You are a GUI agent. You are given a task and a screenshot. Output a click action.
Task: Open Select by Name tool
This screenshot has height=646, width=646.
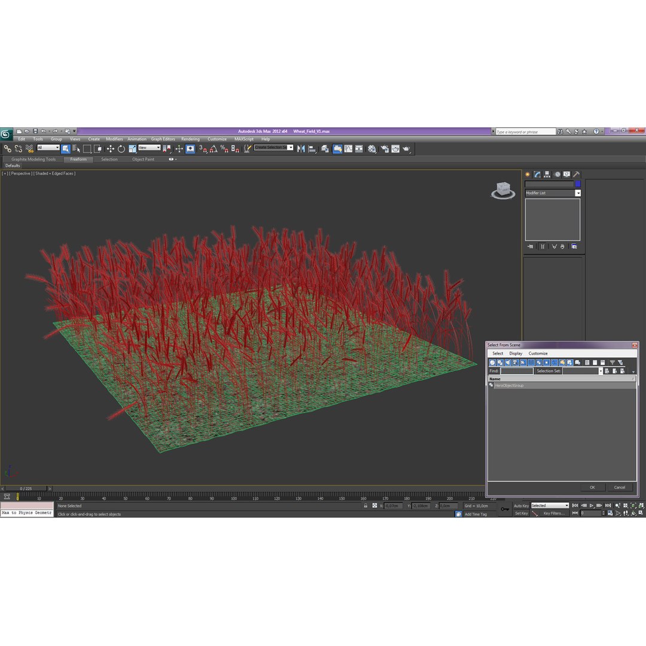click(76, 149)
